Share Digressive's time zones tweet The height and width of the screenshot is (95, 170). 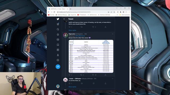click(105, 75)
